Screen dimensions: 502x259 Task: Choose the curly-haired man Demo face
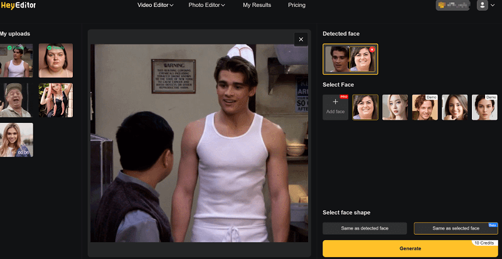(x=425, y=107)
